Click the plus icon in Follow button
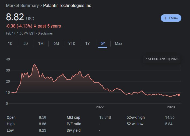The height and width of the screenshot is (136, 190). pyautogui.click(x=165, y=18)
